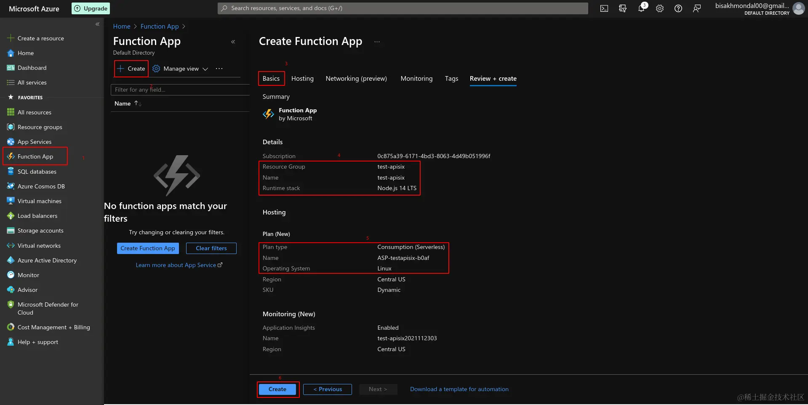Select Function App in the sidebar
The height and width of the screenshot is (405, 808).
pyautogui.click(x=35, y=156)
